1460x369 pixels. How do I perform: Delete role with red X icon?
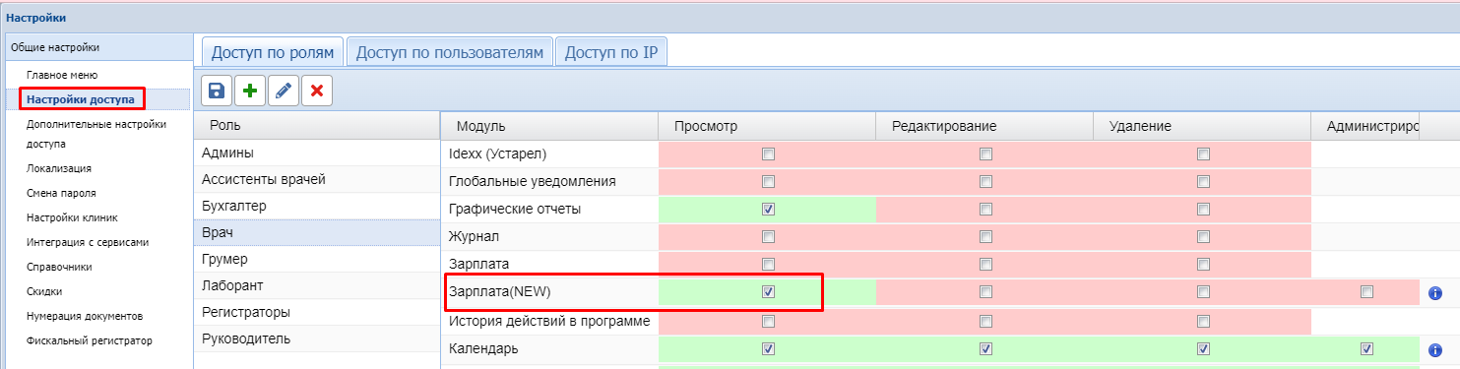(317, 91)
